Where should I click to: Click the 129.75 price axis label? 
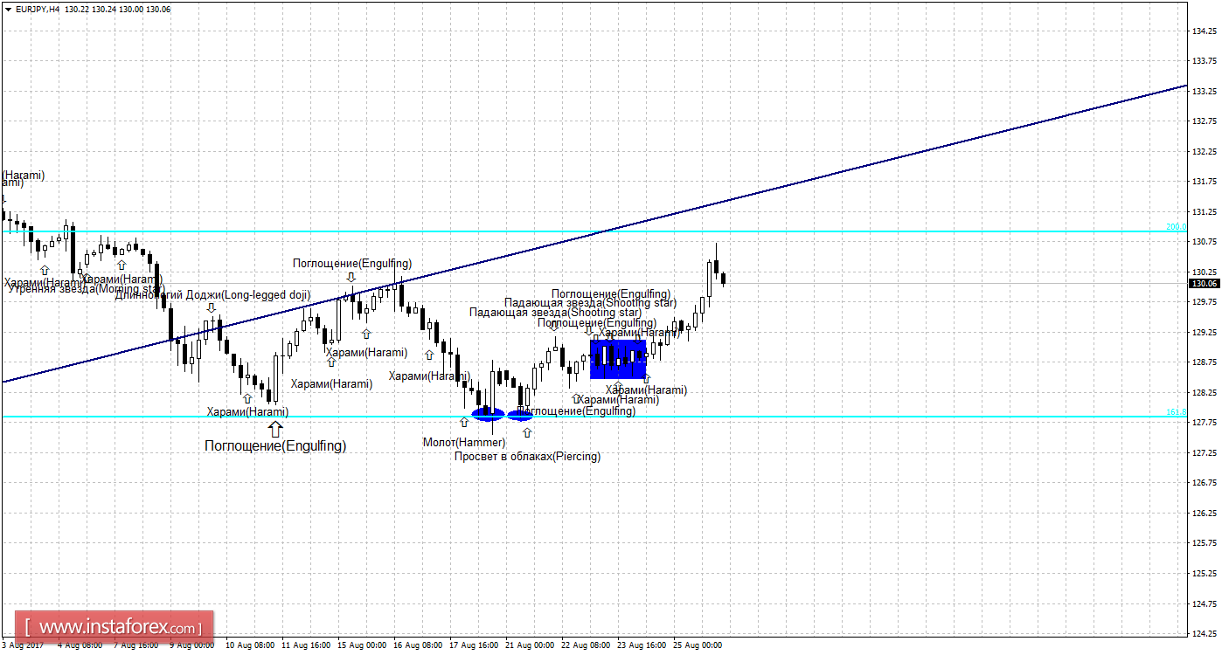(1205, 302)
